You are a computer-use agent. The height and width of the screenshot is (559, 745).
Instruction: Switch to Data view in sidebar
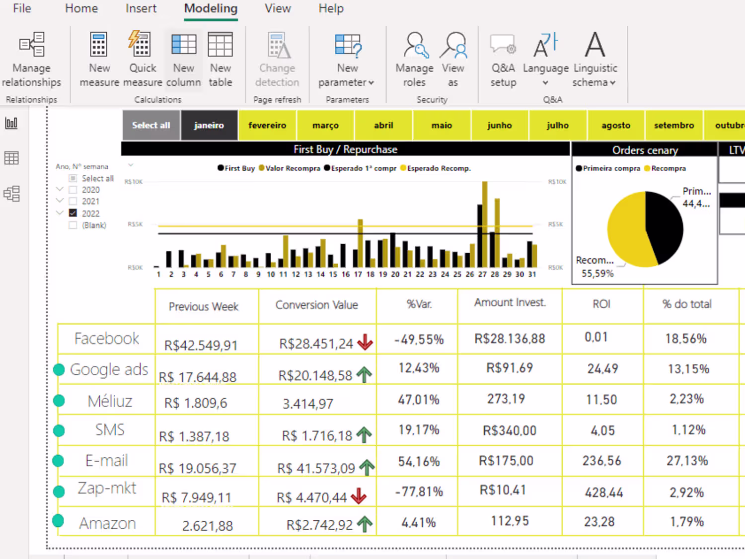[x=11, y=158]
